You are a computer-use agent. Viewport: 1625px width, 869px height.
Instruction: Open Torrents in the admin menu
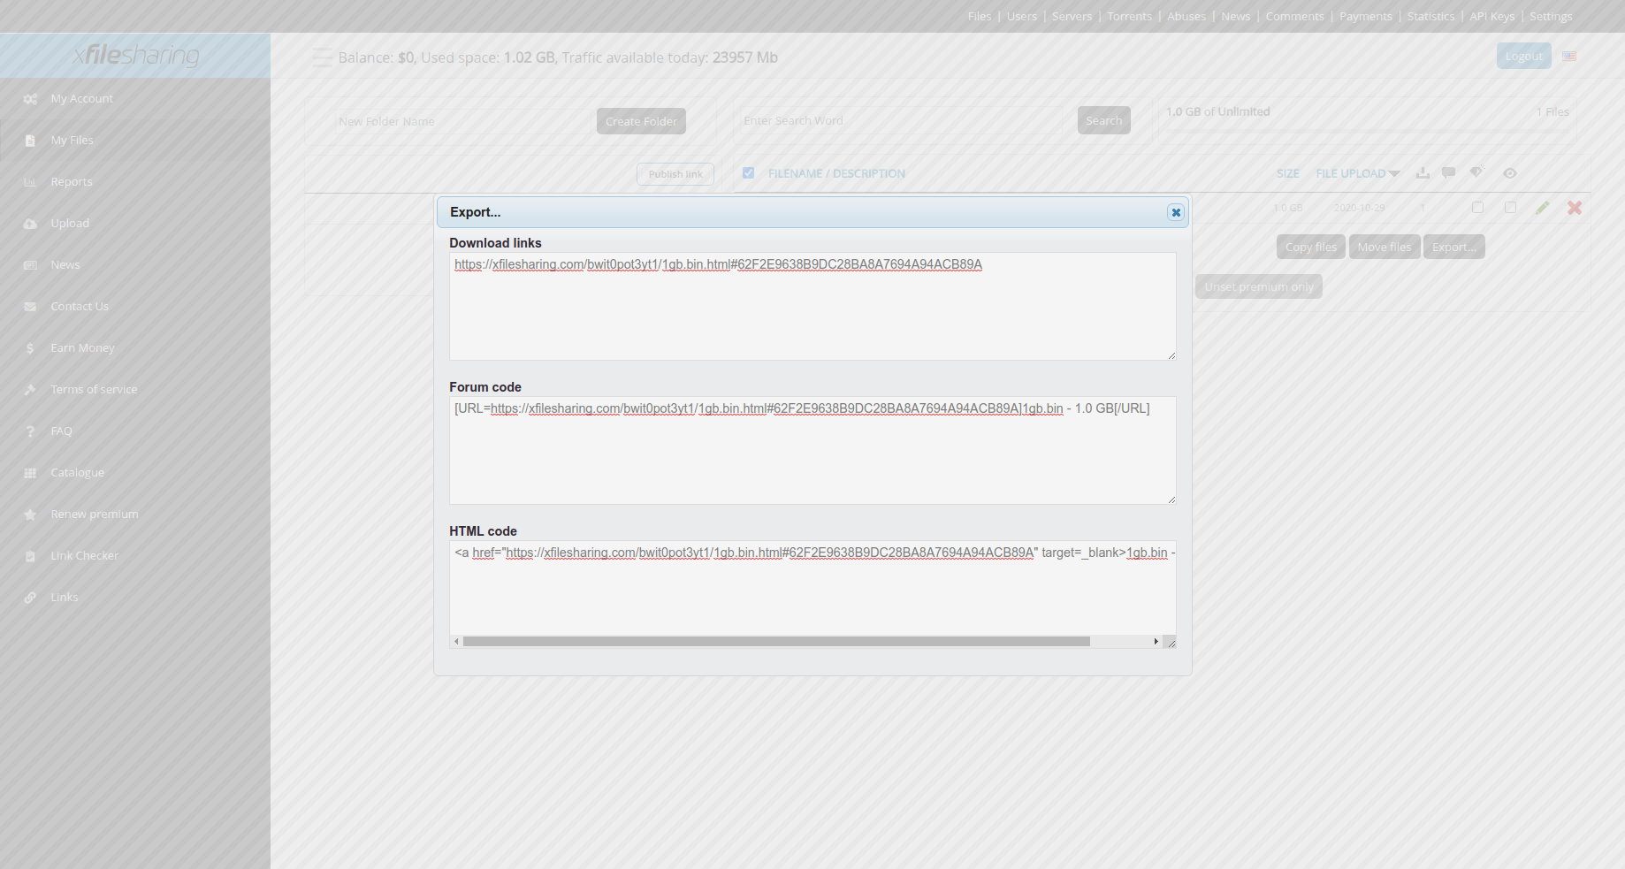click(x=1129, y=17)
